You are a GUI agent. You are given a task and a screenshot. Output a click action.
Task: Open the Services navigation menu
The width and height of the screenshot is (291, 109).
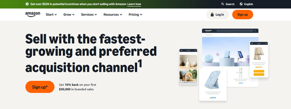pyautogui.click(x=89, y=15)
